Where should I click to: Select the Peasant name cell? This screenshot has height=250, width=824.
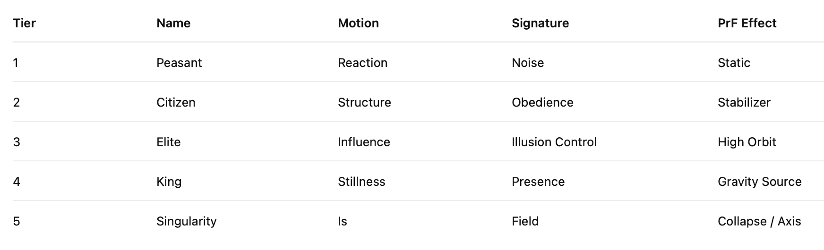click(179, 63)
